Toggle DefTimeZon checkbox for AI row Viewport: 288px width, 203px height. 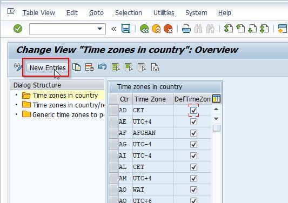(x=193, y=155)
